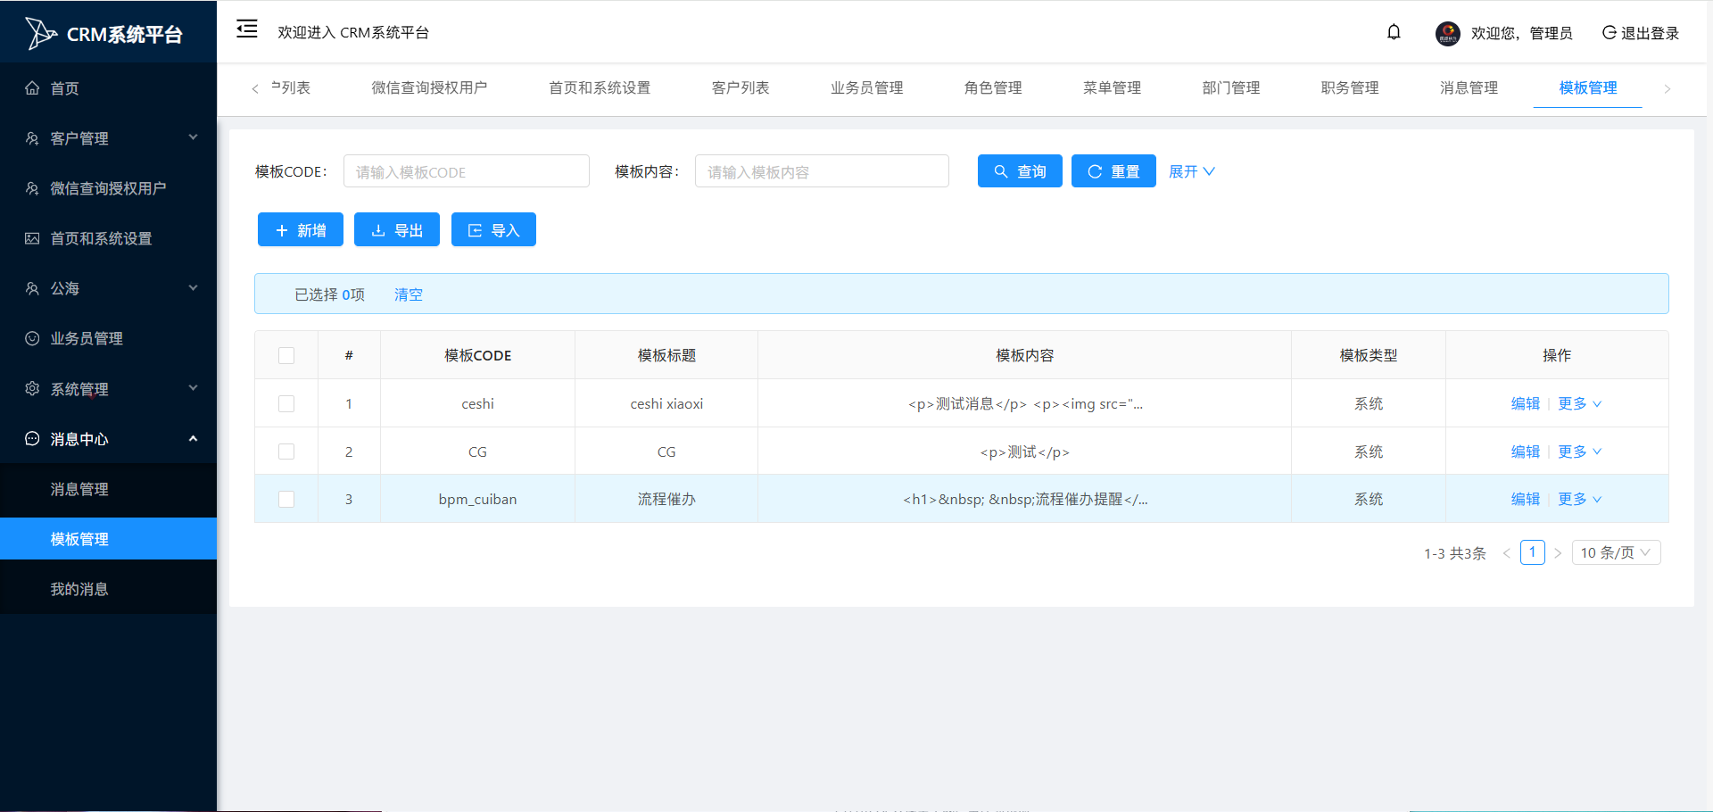Click the ceshi xiaoxi title cell
Screen dimensions: 1713x812
(666, 403)
